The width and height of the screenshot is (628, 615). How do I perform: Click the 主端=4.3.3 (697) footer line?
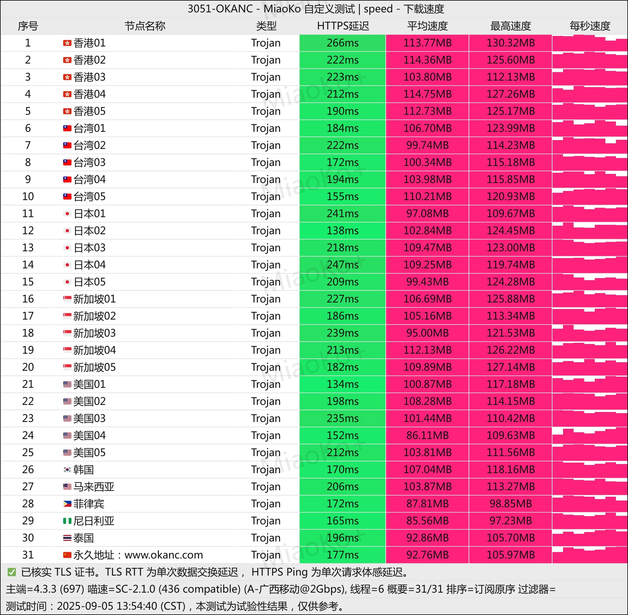coord(281,589)
